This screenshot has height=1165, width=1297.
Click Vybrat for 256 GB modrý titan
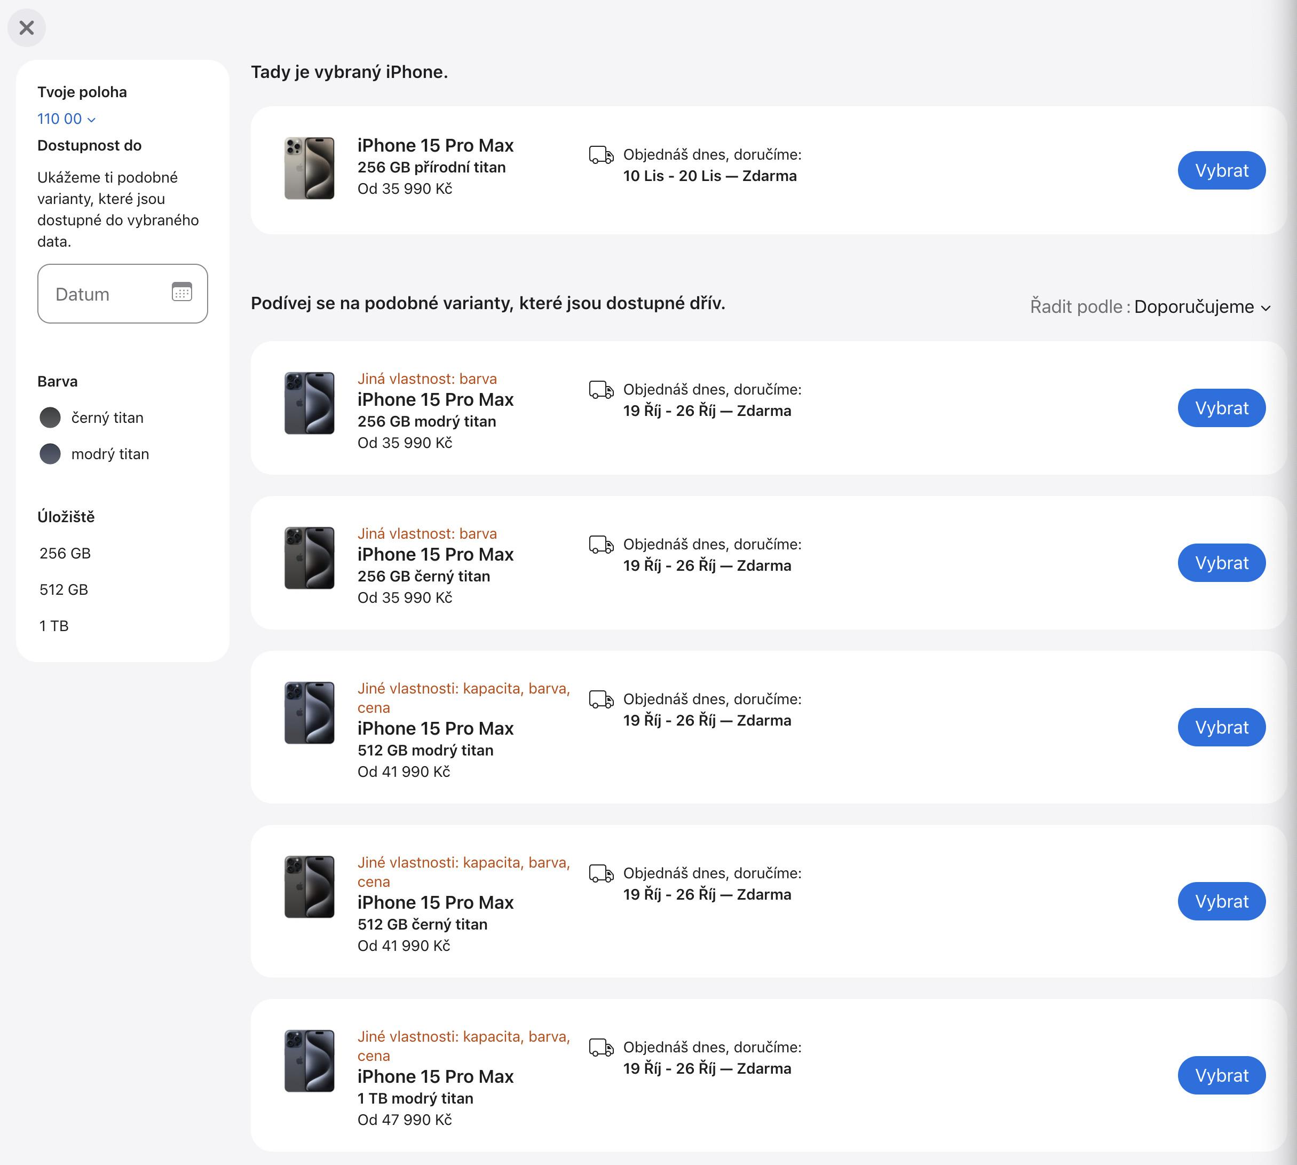coord(1222,408)
